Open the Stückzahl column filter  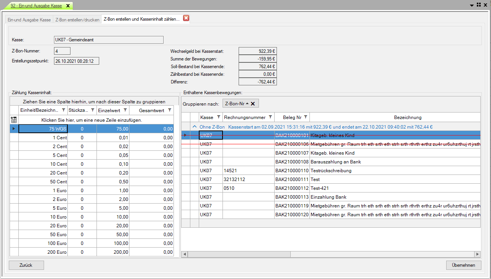(92, 110)
